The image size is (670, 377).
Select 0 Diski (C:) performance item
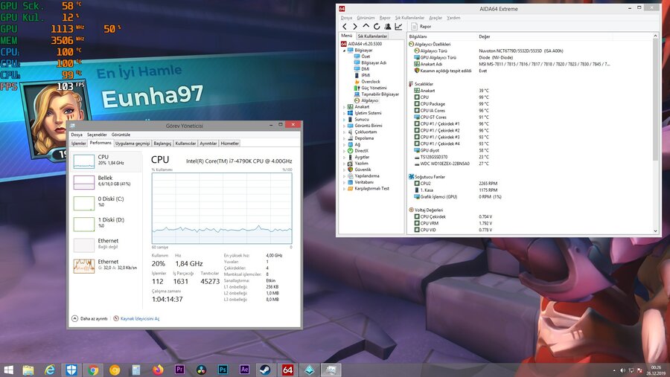pyautogui.click(x=106, y=203)
